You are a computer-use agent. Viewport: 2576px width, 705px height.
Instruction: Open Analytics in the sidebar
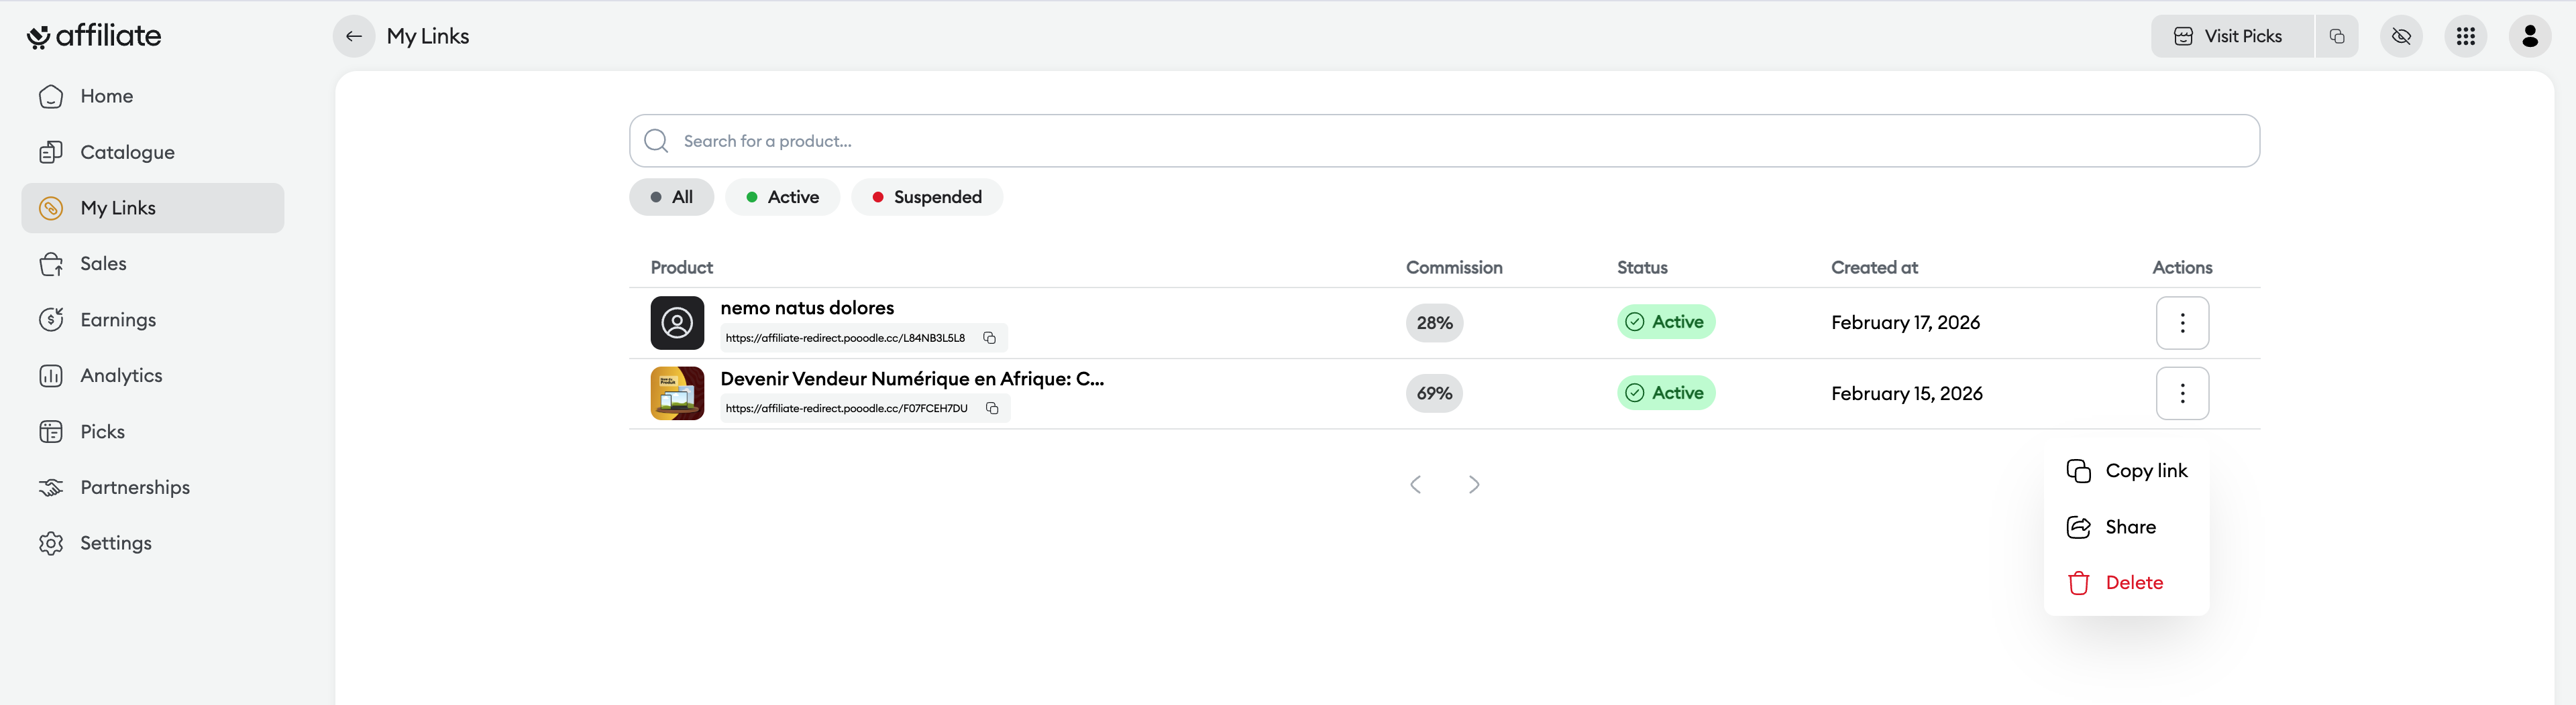click(x=121, y=375)
